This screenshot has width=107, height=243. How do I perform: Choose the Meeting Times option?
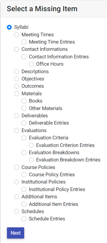click(x=16, y=35)
